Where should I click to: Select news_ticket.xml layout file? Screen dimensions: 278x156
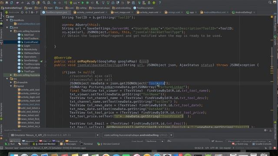click(x=30, y=115)
